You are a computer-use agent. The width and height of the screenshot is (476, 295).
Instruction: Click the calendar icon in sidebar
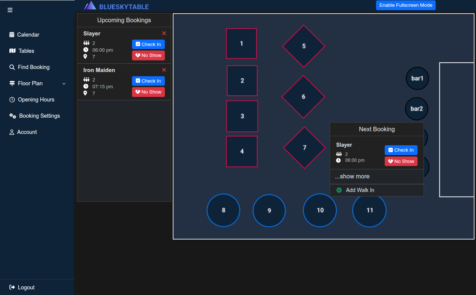[x=12, y=35]
